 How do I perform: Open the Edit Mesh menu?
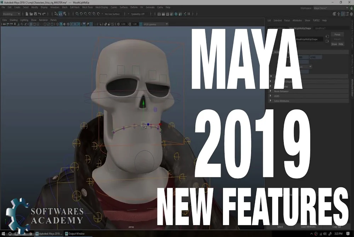pos(75,7)
